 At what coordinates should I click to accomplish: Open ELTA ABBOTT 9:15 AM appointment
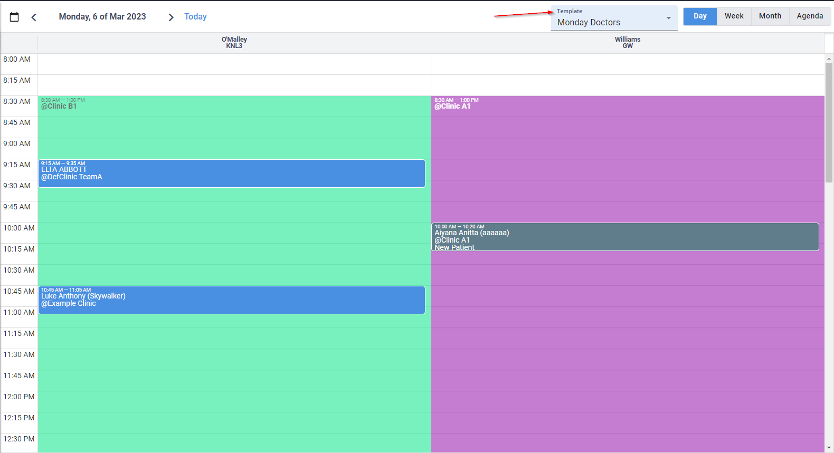coord(232,174)
